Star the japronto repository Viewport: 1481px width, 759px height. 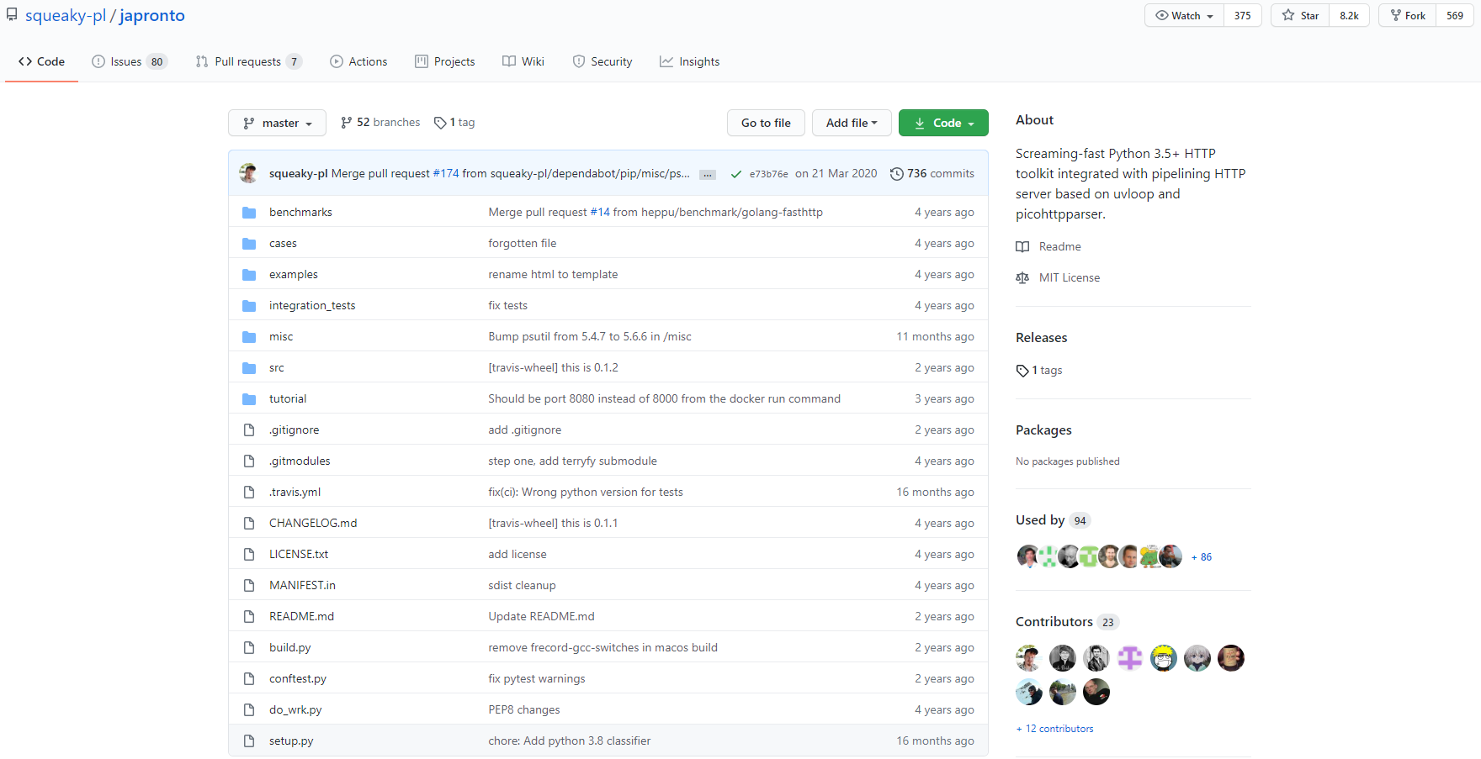tap(1299, 15)
